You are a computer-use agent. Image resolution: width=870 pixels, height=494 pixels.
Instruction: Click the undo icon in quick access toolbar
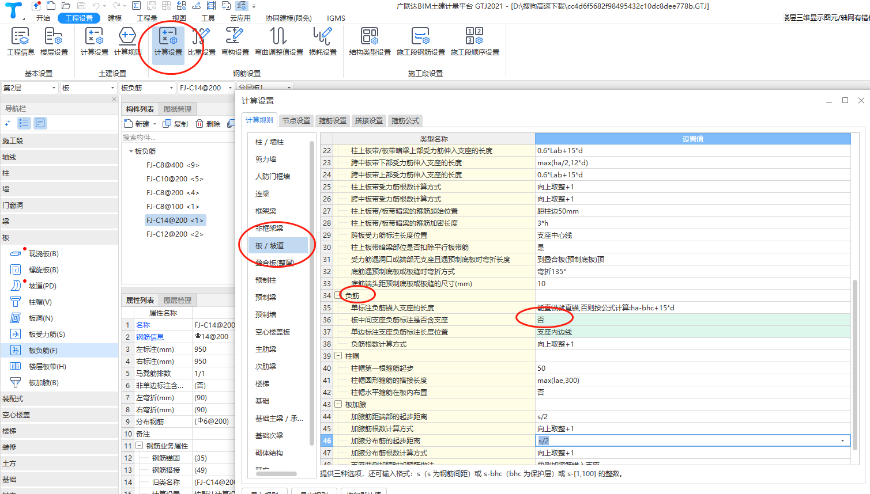coord(96,6)
